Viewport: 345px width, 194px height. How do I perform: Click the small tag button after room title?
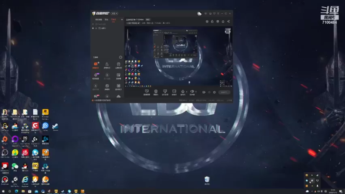coord(148,19)
